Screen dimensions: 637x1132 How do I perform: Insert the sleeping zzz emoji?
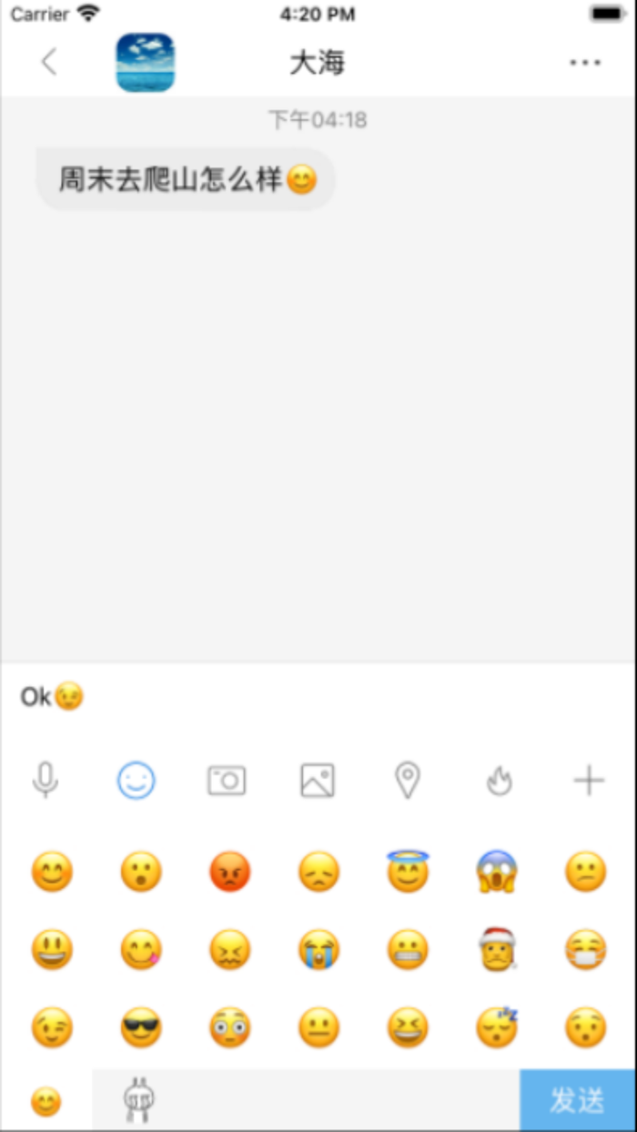pyautogui.click(x=498, y=1027)
